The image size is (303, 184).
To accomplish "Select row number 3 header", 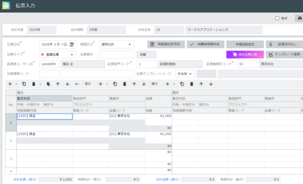I will click(11, 159).
